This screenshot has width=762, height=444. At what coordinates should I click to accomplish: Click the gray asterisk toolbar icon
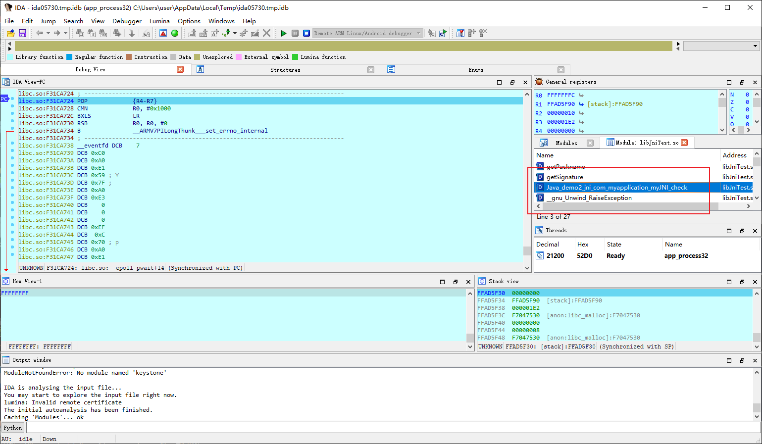[x=244, y=33]
